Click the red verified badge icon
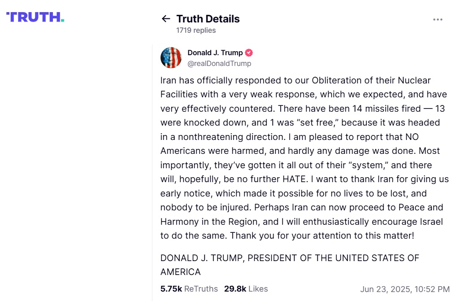 (x=249, y=53)
